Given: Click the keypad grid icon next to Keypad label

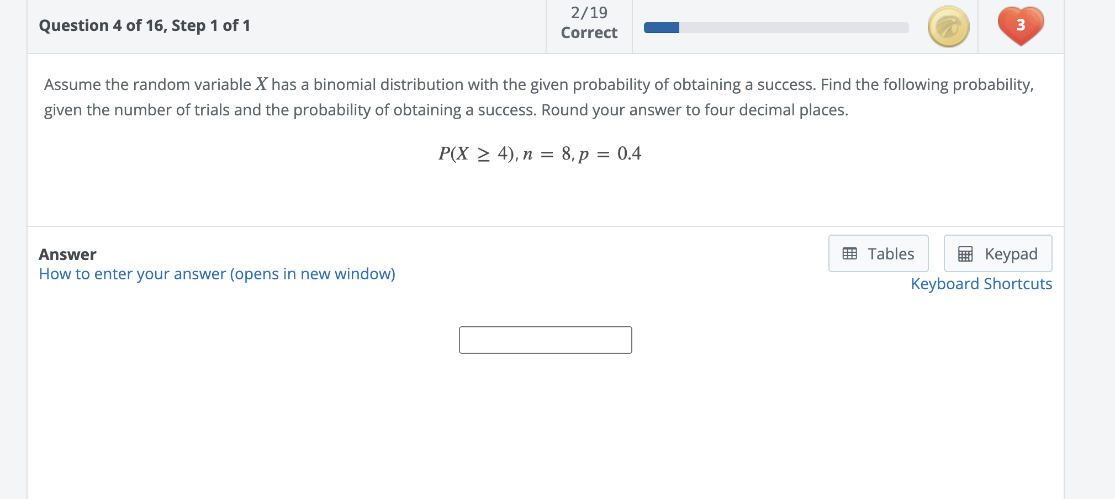Looking at the screenshot, I should coord(965,254).
